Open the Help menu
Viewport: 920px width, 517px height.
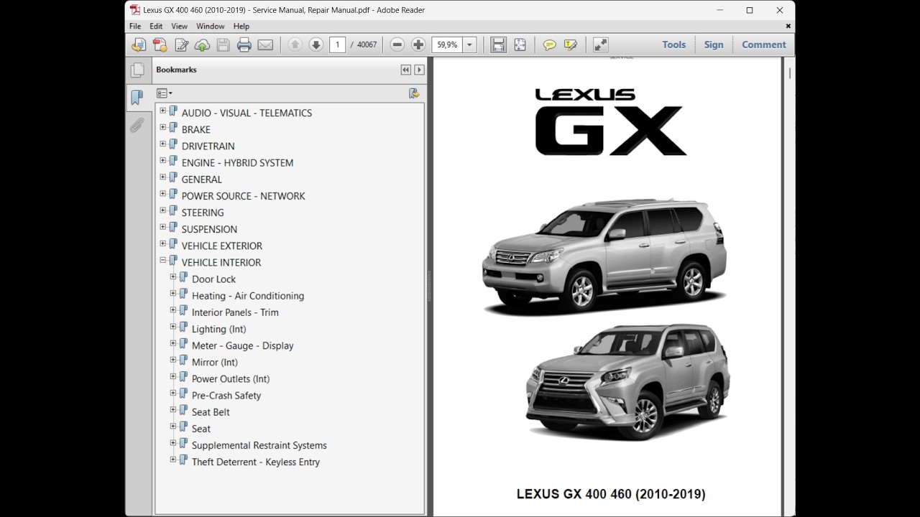click(241, 27)
